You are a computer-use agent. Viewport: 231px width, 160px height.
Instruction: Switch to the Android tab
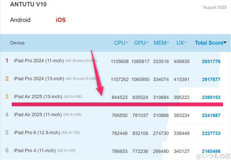pyautogui.click(x=20, y=20)
